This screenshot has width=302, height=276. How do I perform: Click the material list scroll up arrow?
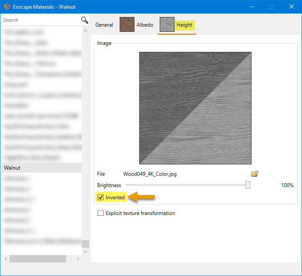tap(85, 30)
